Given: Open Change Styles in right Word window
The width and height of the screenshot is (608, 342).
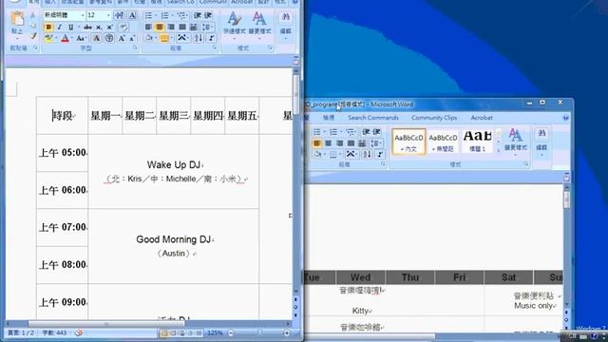Looking at the screenshot, I should (x=515, y=141).
